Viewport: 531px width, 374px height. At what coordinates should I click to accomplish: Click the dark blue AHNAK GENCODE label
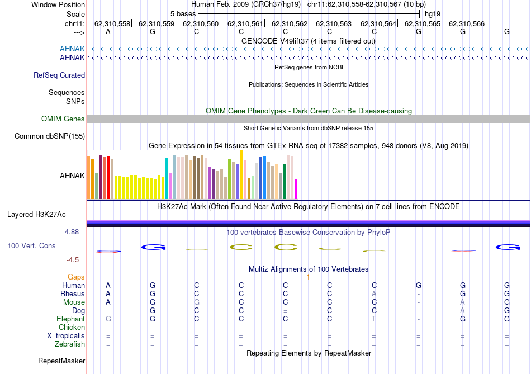[72, 58]
